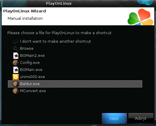Select BGMain2.exe file name
The height and width of the screenshot is (126, 156).
(x=32, y=56)
